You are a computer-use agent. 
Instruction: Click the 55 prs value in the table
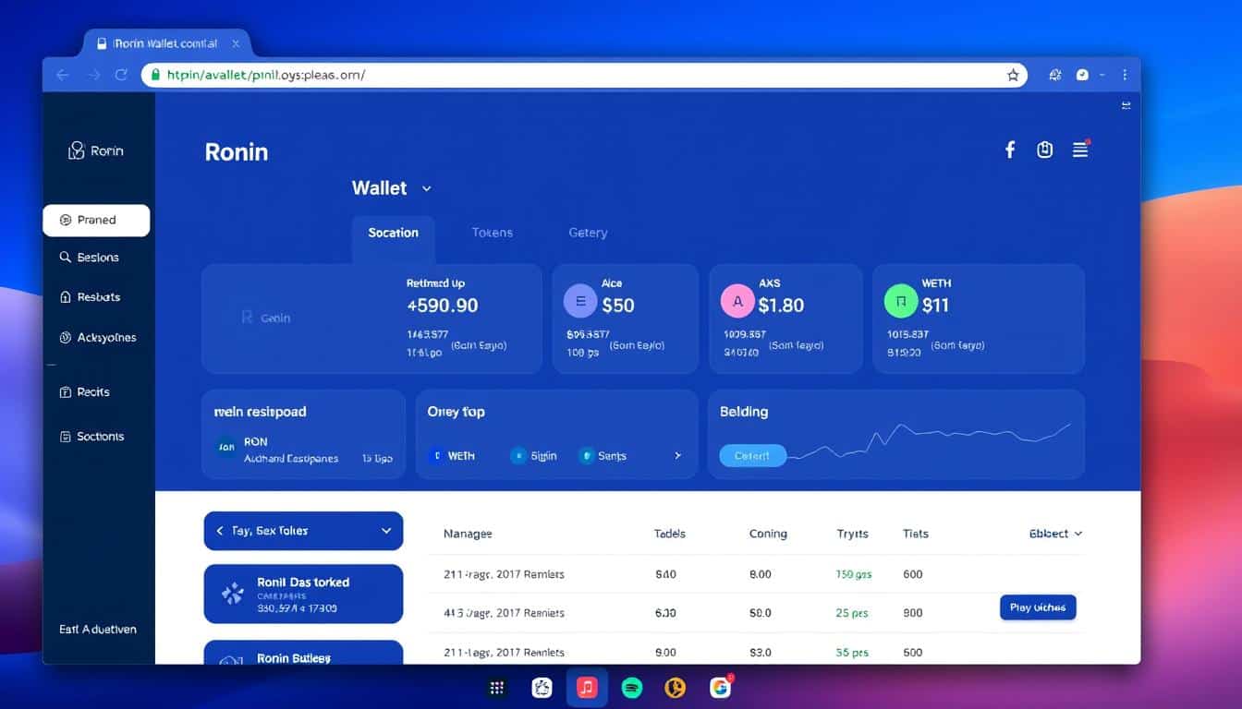[852, 652]
